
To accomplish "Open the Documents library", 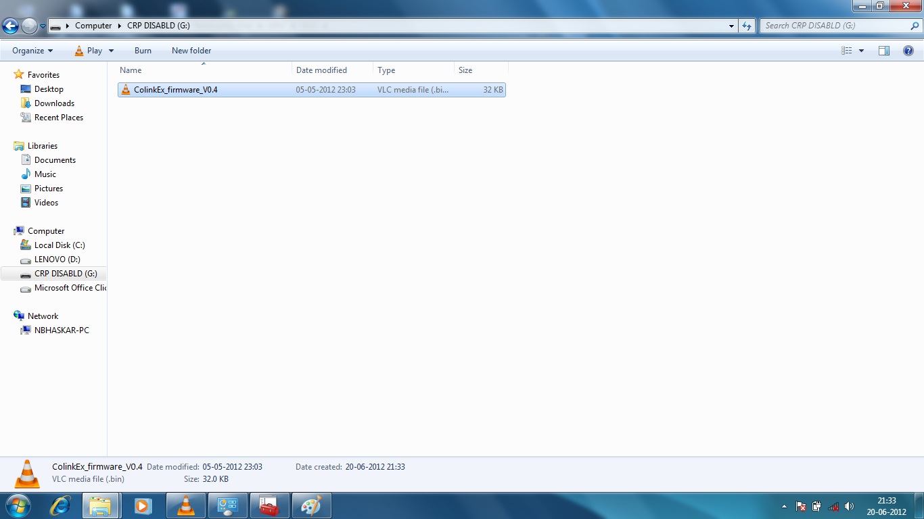I will 55,160.
